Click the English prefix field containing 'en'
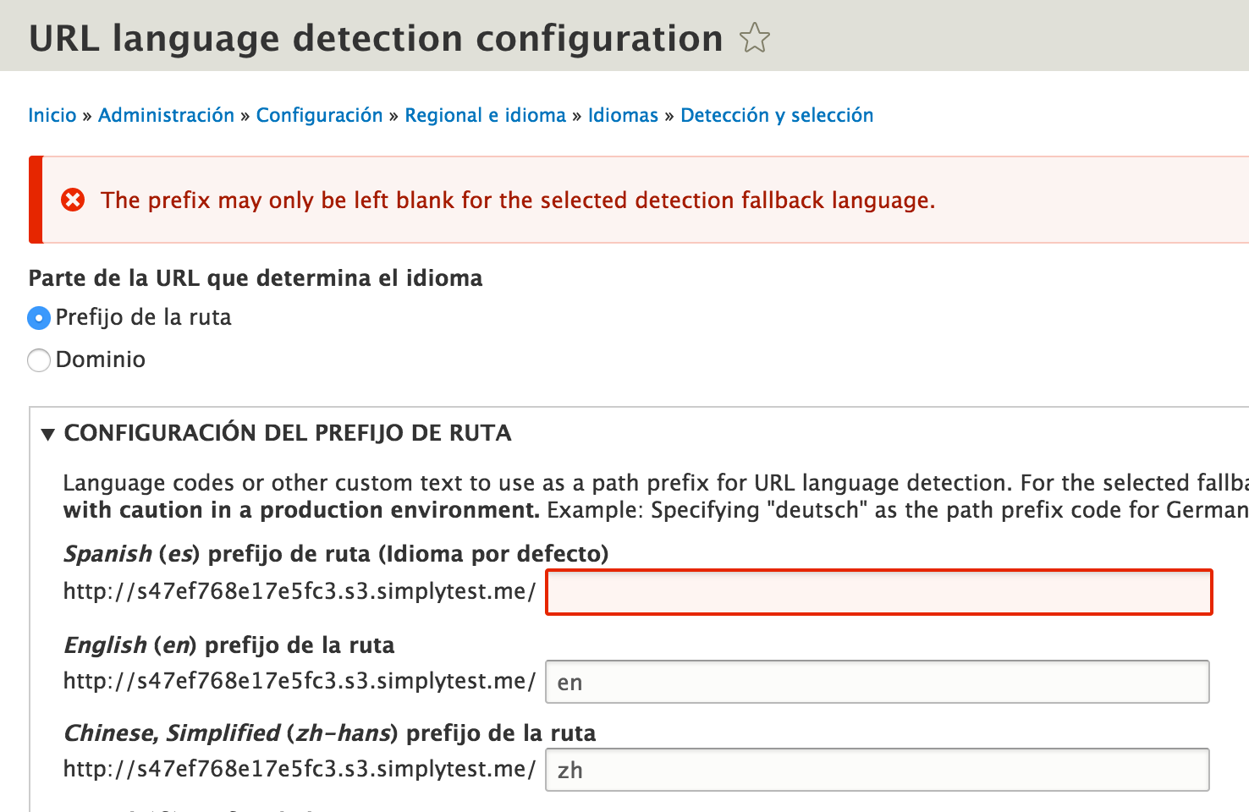The width and height of the screenshot is (1249, 812). (x=878, y=682)
